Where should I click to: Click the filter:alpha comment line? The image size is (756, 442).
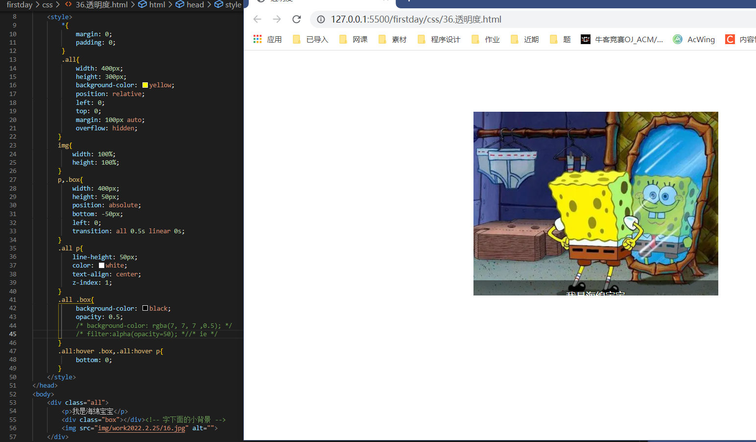pos(147,334)
